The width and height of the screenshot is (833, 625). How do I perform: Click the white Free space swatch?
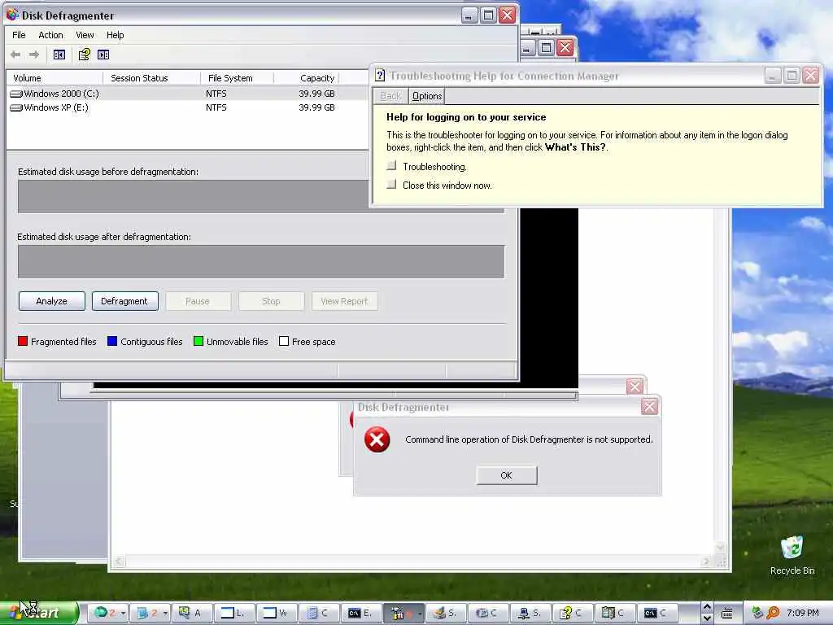coord(284,341)
